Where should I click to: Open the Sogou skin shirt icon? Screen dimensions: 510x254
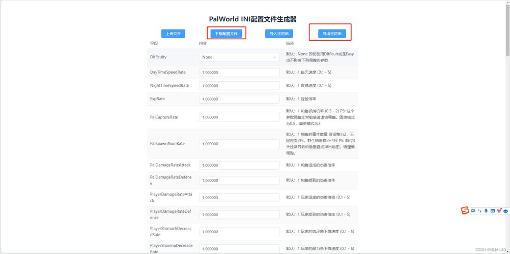(x=499, y=211)
